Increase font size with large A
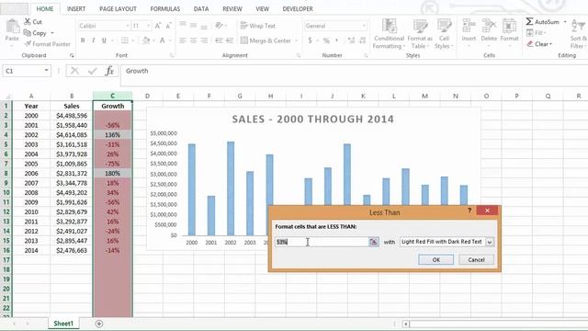Image resolution: width=588 pixels, height=331 pixels. pyautogui.click(x=158, y=26)
